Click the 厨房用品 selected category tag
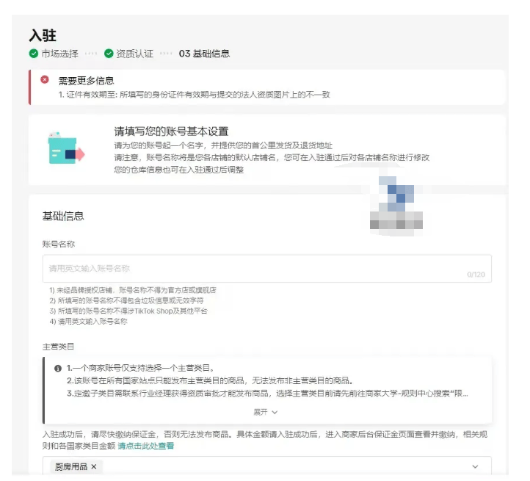Viewport: 530px width, 481px height. tap(76, 467)
